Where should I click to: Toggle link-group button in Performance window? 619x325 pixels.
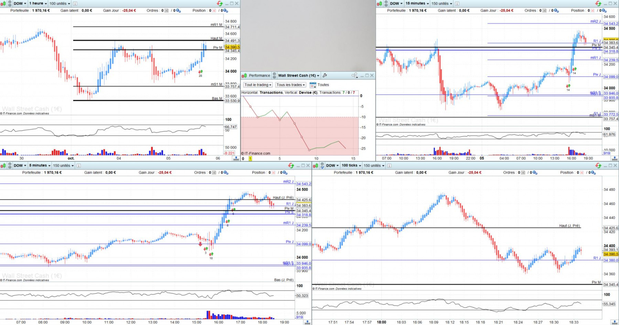tap(274, 75)
